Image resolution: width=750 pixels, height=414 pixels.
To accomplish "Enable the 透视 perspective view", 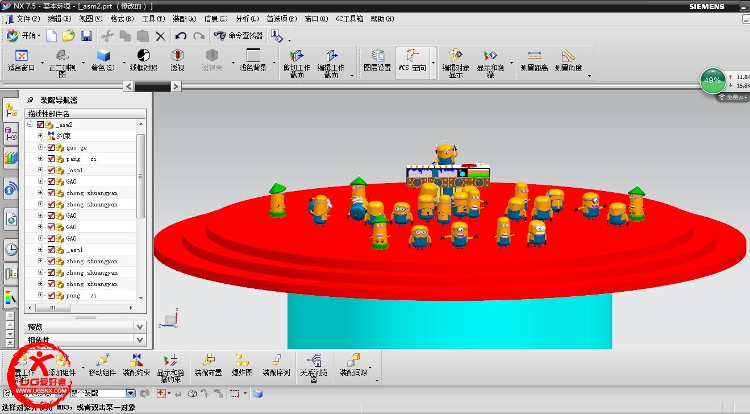I will click(x=177, y=61).
